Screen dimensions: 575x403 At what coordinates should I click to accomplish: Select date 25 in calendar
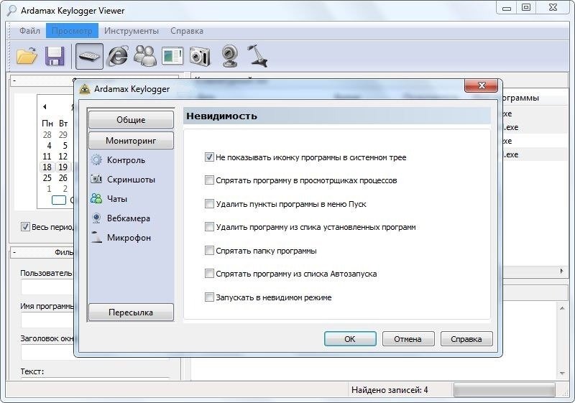[47, 178]
